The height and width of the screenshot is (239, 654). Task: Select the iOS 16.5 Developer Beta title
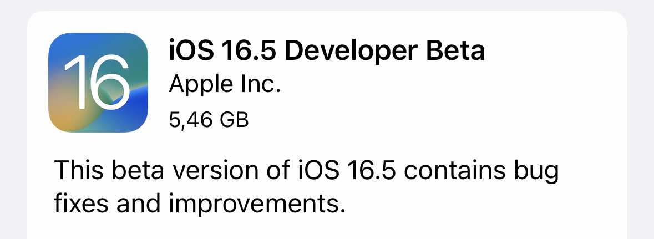[327, 50]
